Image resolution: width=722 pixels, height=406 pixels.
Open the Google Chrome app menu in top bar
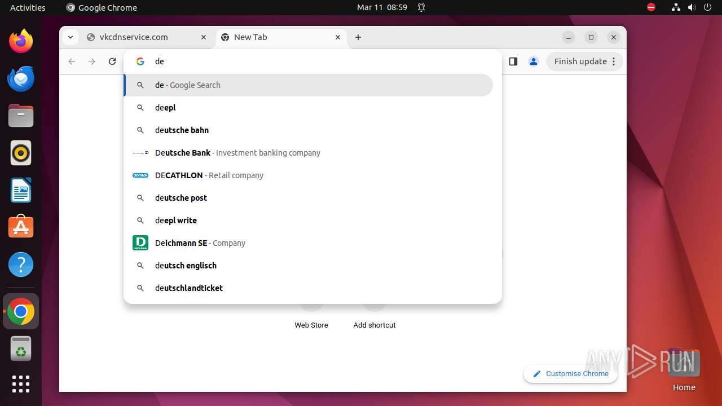(102, 7)
